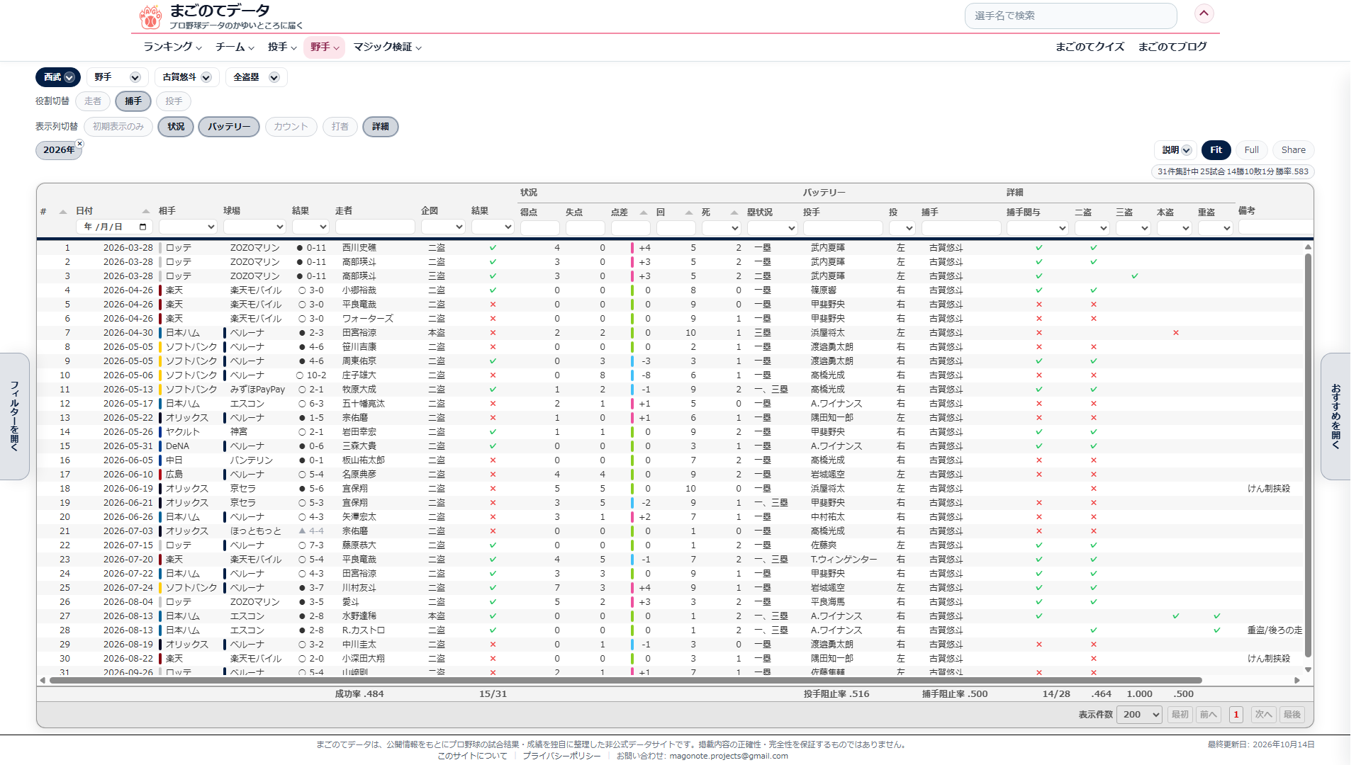Open the ランキング menu
The image size is (1361, 765).
(x=172, y=47)
